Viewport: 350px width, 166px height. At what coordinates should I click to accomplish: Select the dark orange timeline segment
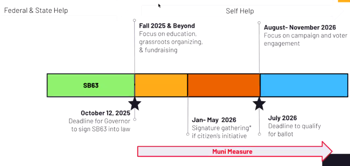pos(224,85)
